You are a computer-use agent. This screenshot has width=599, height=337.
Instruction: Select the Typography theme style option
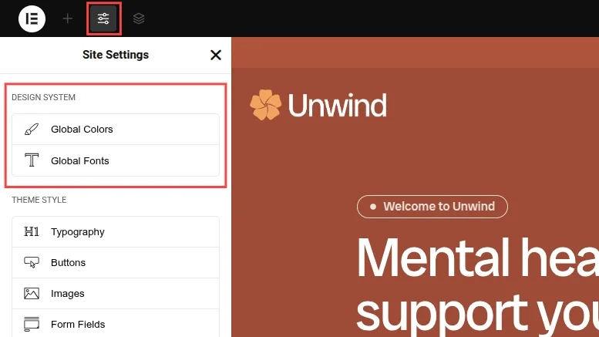coord(77,232)
